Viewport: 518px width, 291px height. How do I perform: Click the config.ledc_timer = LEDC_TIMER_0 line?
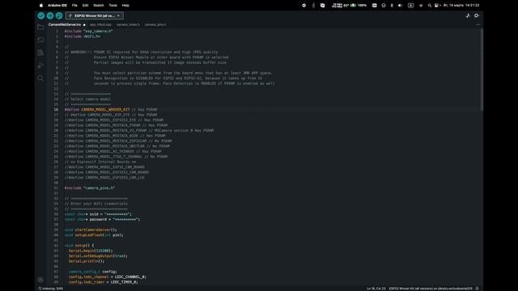[x=103, y=282]
